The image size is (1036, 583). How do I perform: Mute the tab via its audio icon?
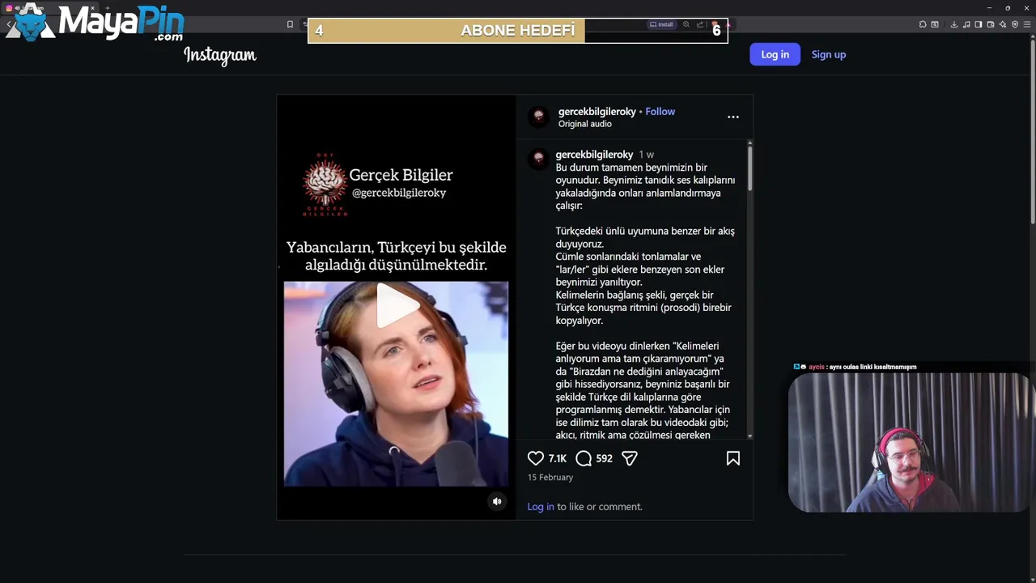(x=17, y=8)
